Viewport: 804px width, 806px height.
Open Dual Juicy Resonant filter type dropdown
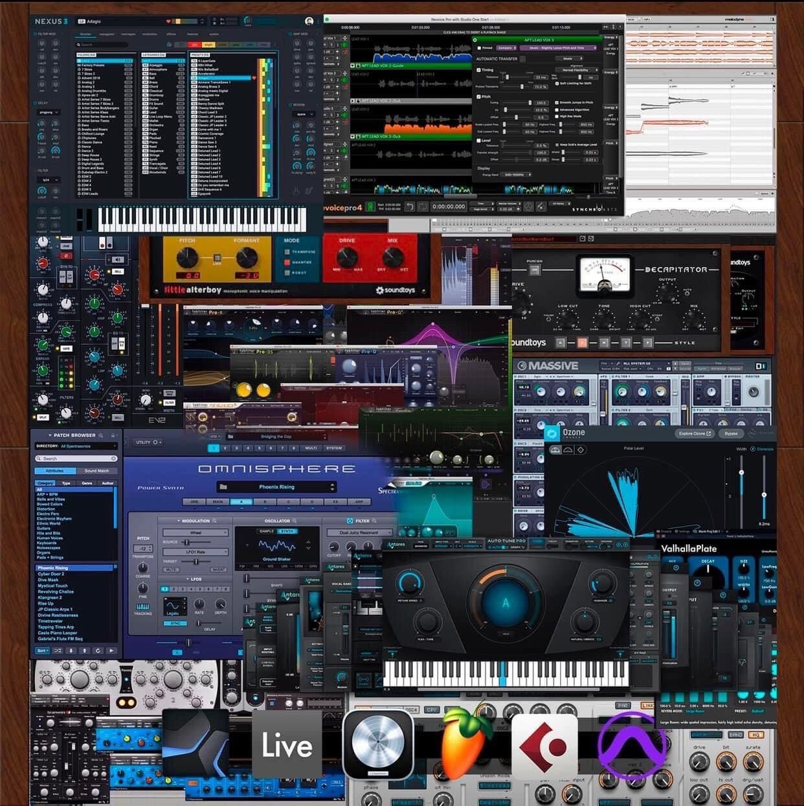pos(359,533)
